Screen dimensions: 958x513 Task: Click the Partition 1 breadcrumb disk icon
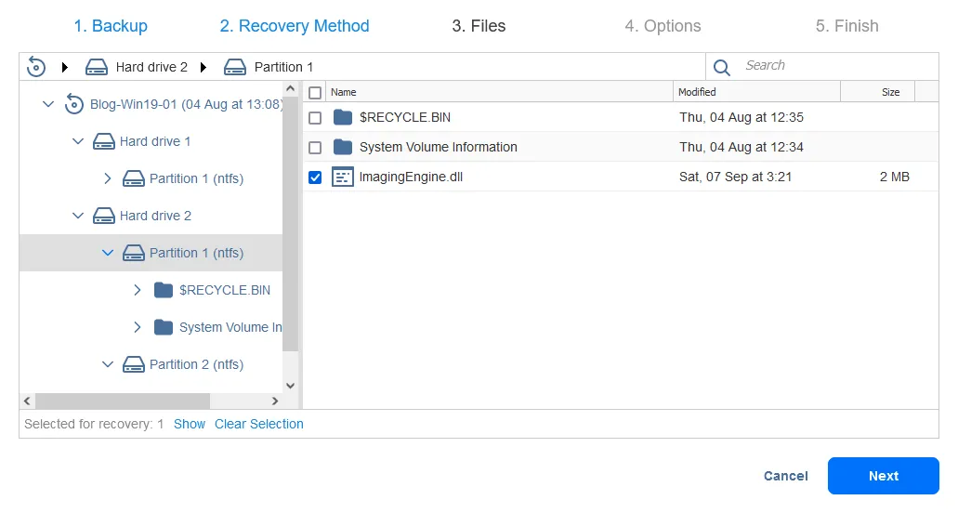[x=235, y=67]
